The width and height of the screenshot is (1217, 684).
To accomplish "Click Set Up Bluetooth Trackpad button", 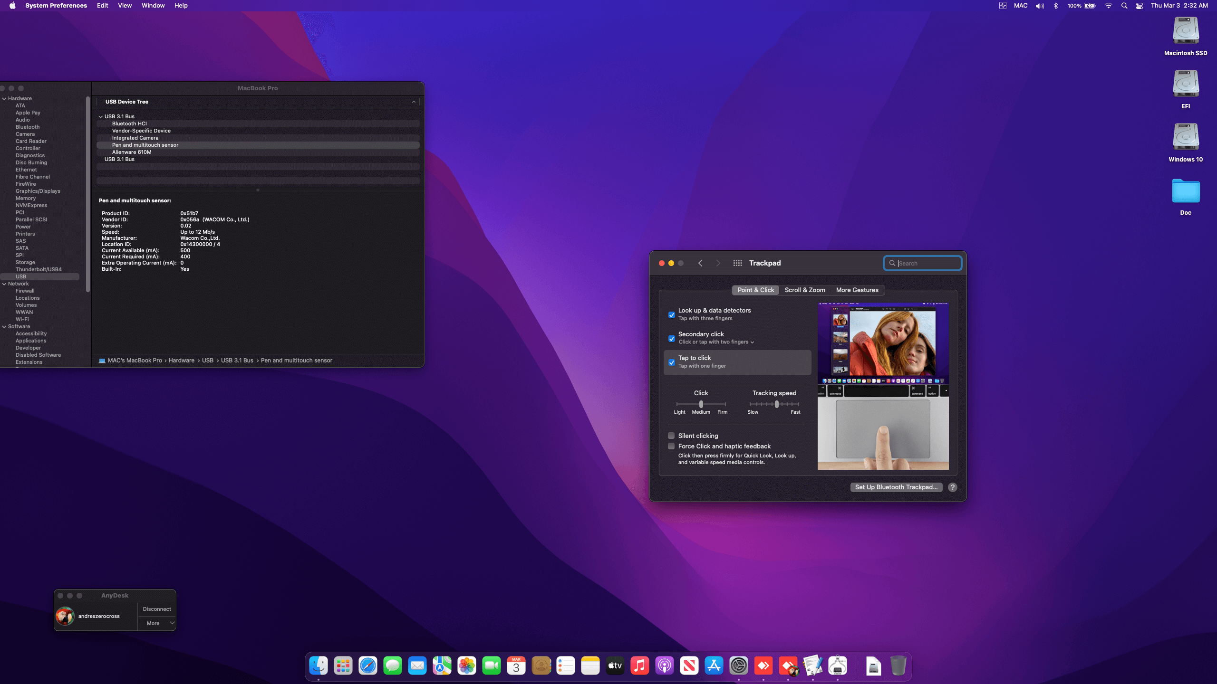I will pos(896,487).
